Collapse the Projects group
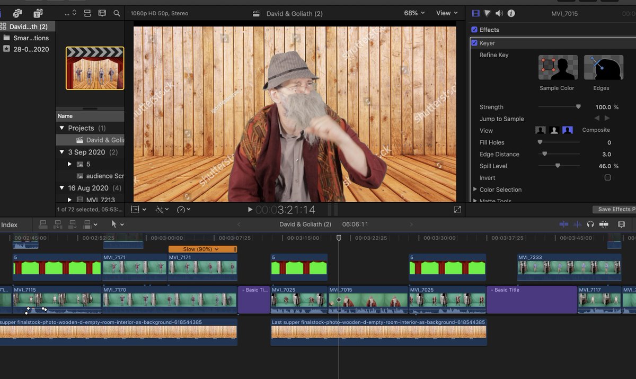 [x=62, y=128]
